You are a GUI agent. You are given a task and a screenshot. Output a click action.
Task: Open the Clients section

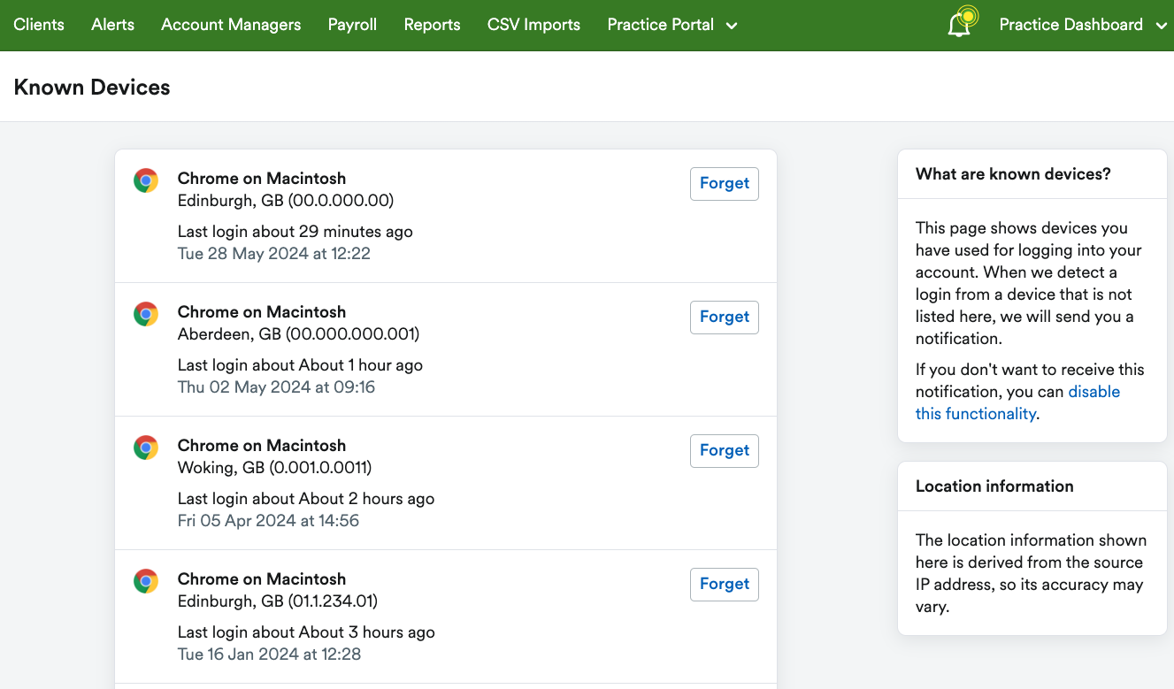[x=38, y=25]
